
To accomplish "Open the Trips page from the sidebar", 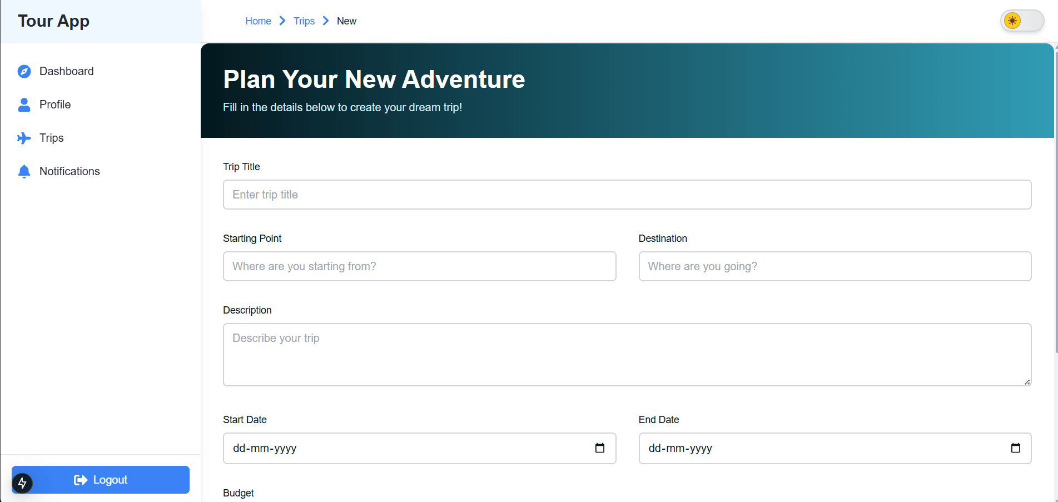I will coord(51,138).
